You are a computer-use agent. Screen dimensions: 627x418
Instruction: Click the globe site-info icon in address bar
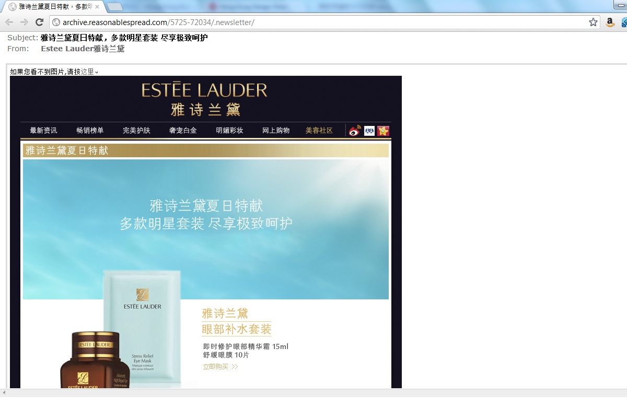click(56, 22)
